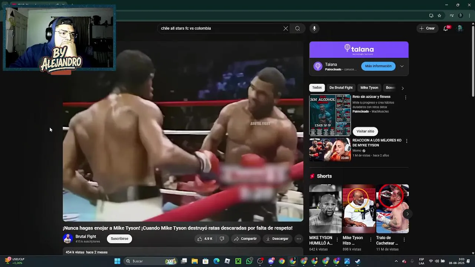Viewport: 475px width, 267px height.
Task: Open Task View on taskbar
Action: [184, 261]
